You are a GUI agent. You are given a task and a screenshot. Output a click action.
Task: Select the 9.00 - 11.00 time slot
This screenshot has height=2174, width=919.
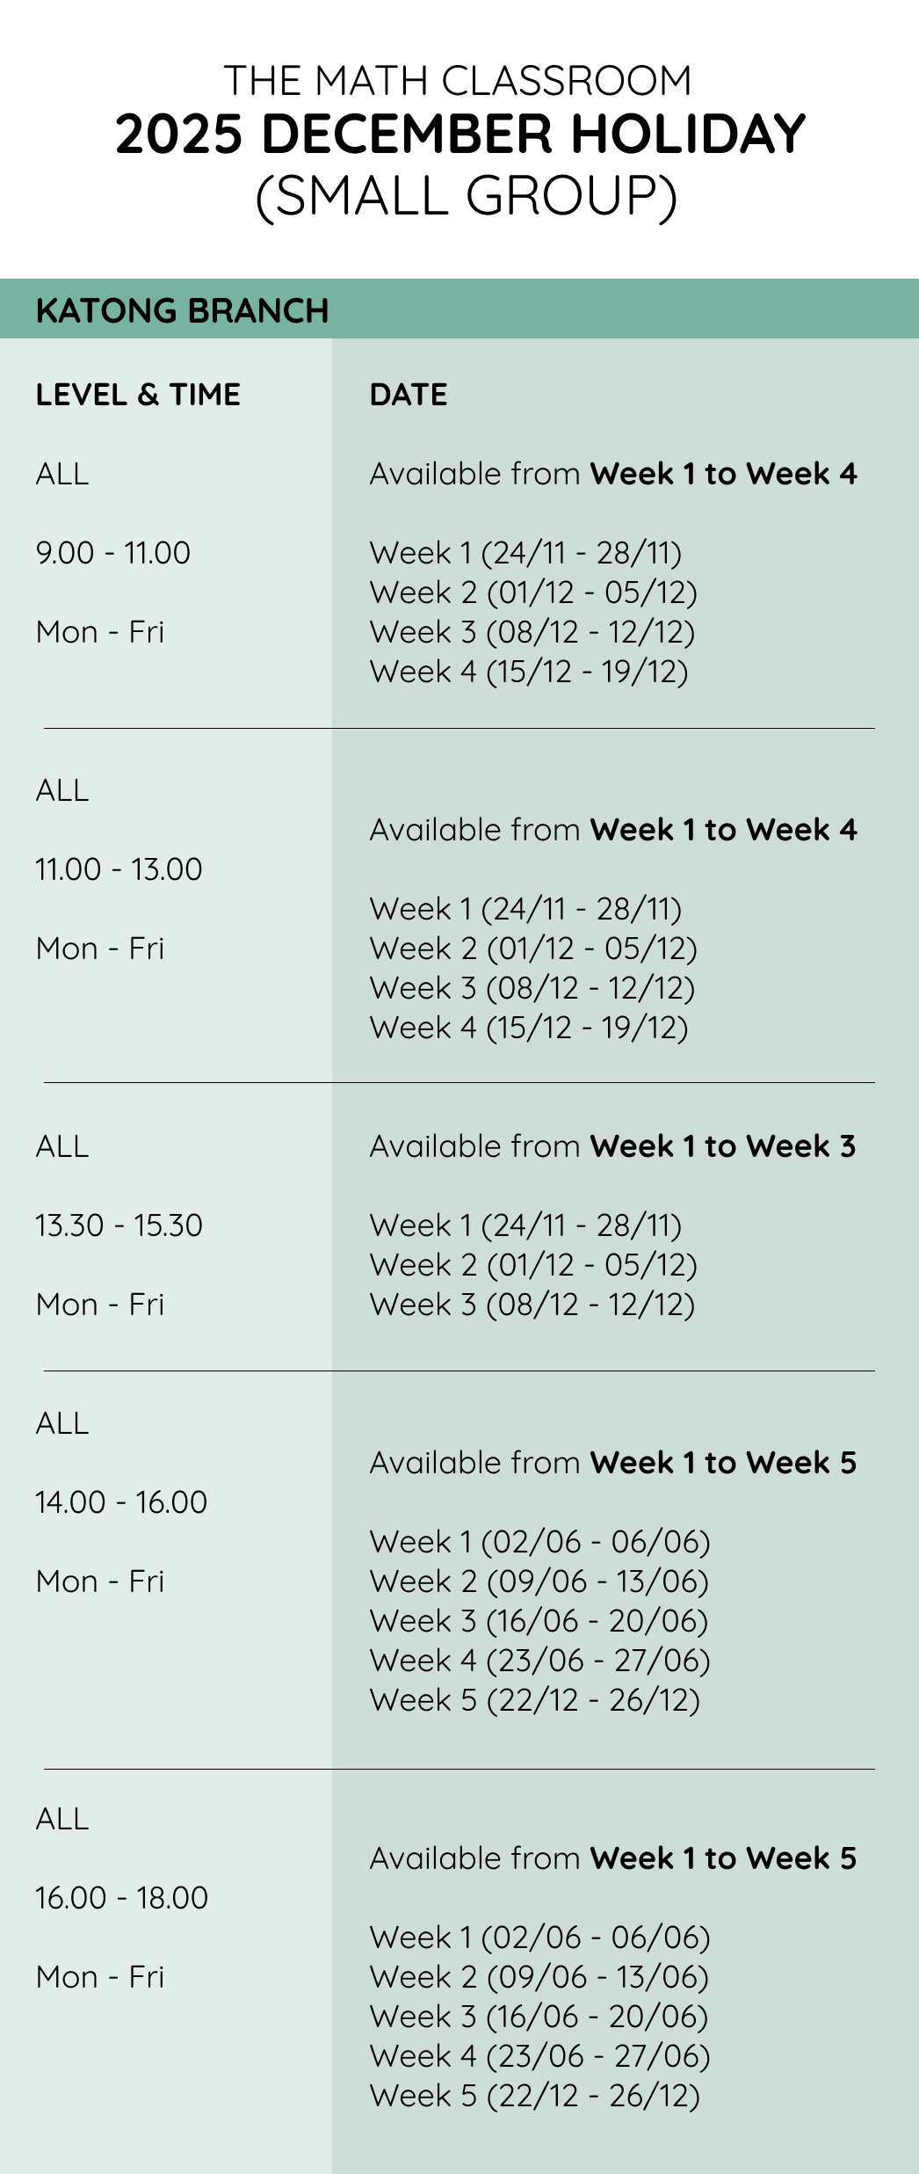(113, 553)
